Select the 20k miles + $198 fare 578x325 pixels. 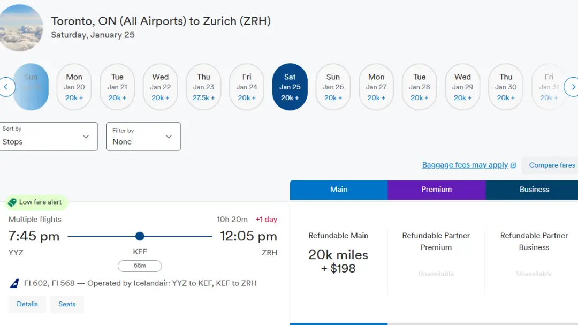tap(338, 261)
